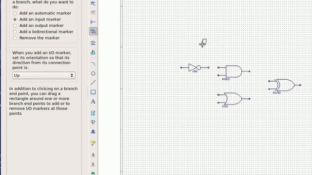Select the Circle drawing tool
Image resolution: width=312 pixels, height=175 pixels.
coord(93,73)
